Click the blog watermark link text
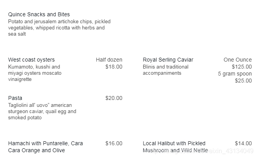The height and width of the screenshot is (158, 257). 200,151
